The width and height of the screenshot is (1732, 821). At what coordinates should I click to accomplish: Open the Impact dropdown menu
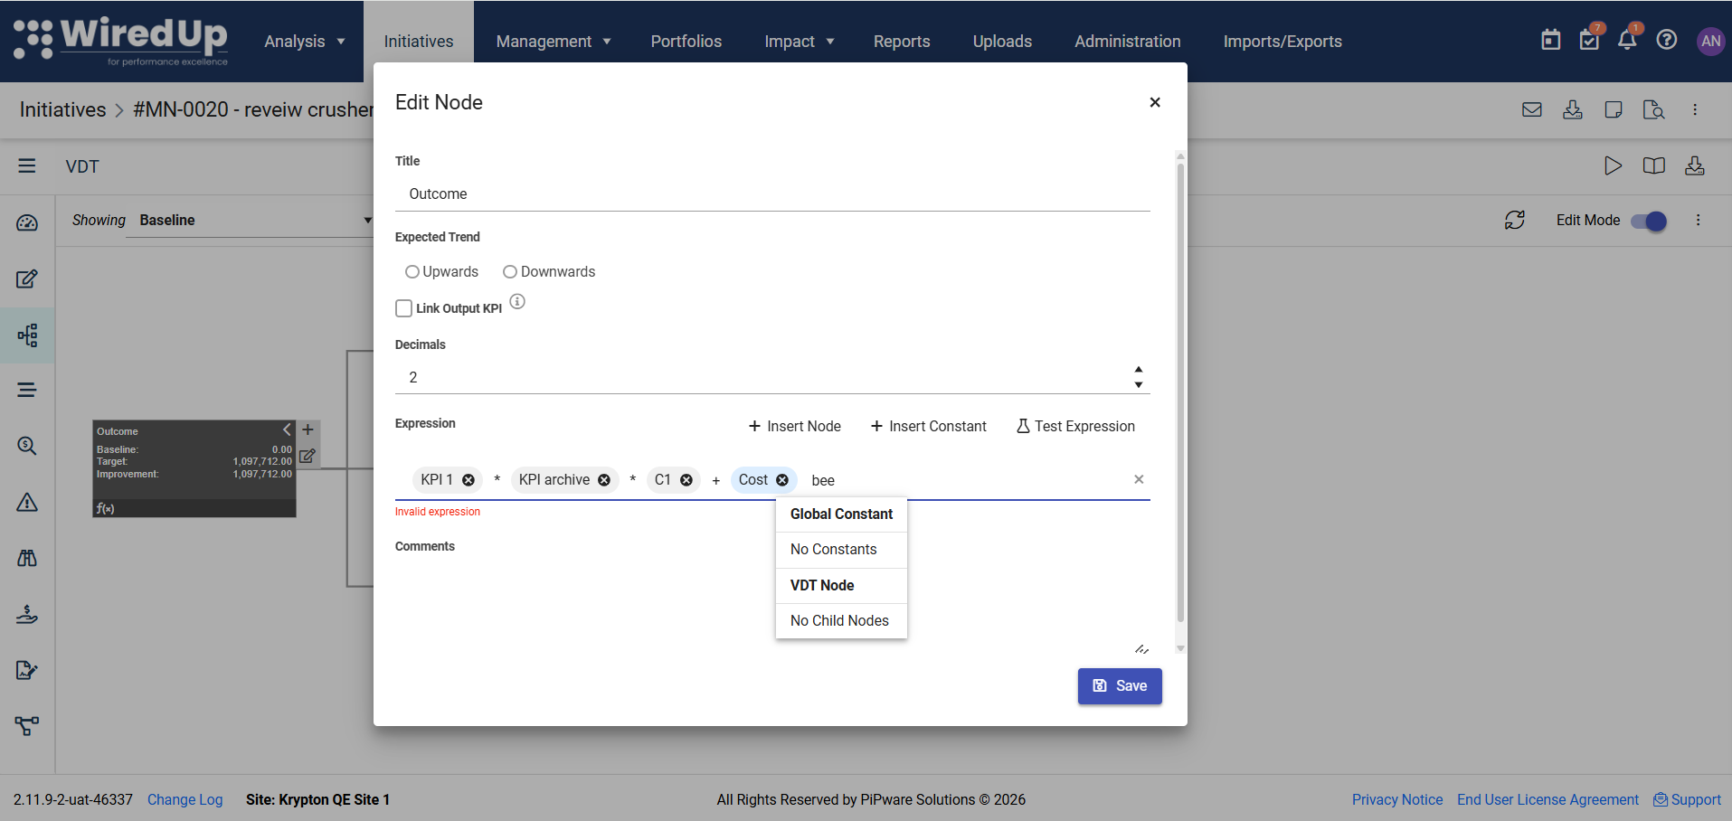(x=800, y=42)
